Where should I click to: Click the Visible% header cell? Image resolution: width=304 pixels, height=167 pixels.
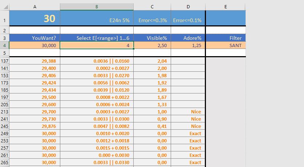pos(152,38)
